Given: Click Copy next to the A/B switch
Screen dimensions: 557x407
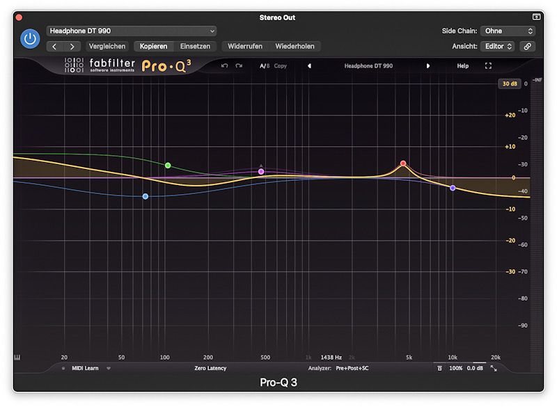Looking at the screenshot, I should coord(281,66).
